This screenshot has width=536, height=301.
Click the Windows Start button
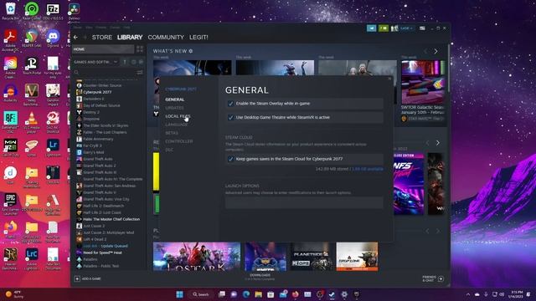[x=179, y=294]
